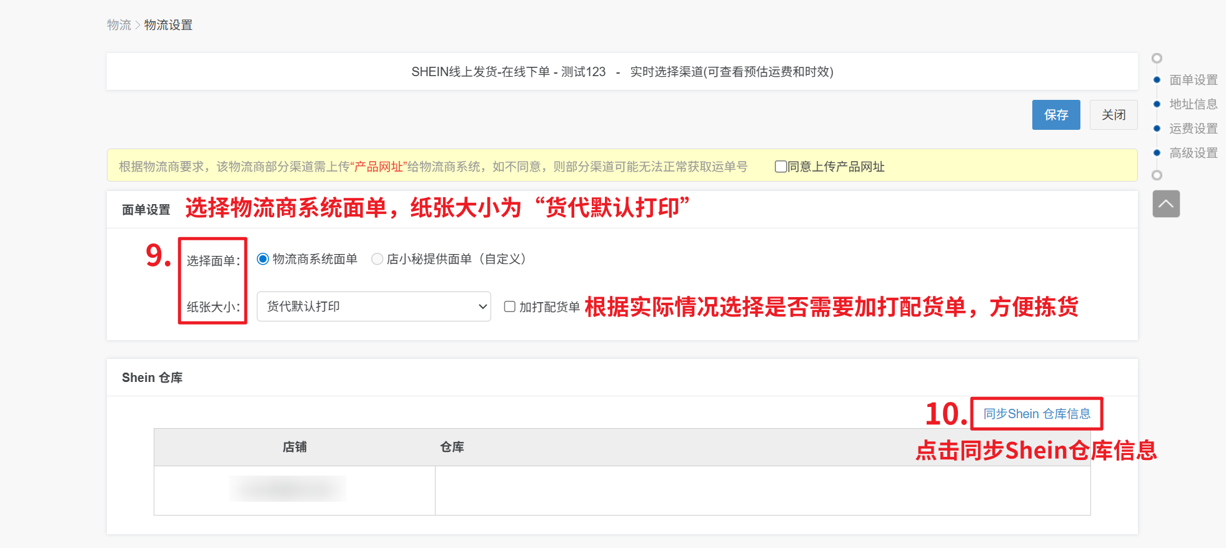Click the bottom hollow circle of side navigation
This screenshot has height=548, width=1226.
click(1157, 175)
